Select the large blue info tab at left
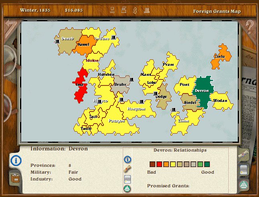 point(16,160)
